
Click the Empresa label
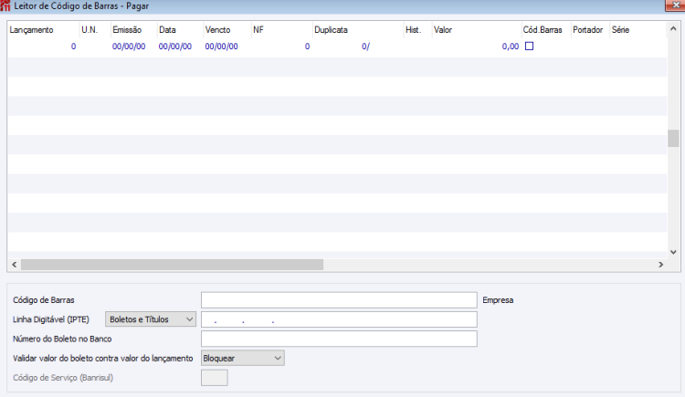tap(498, 300)
